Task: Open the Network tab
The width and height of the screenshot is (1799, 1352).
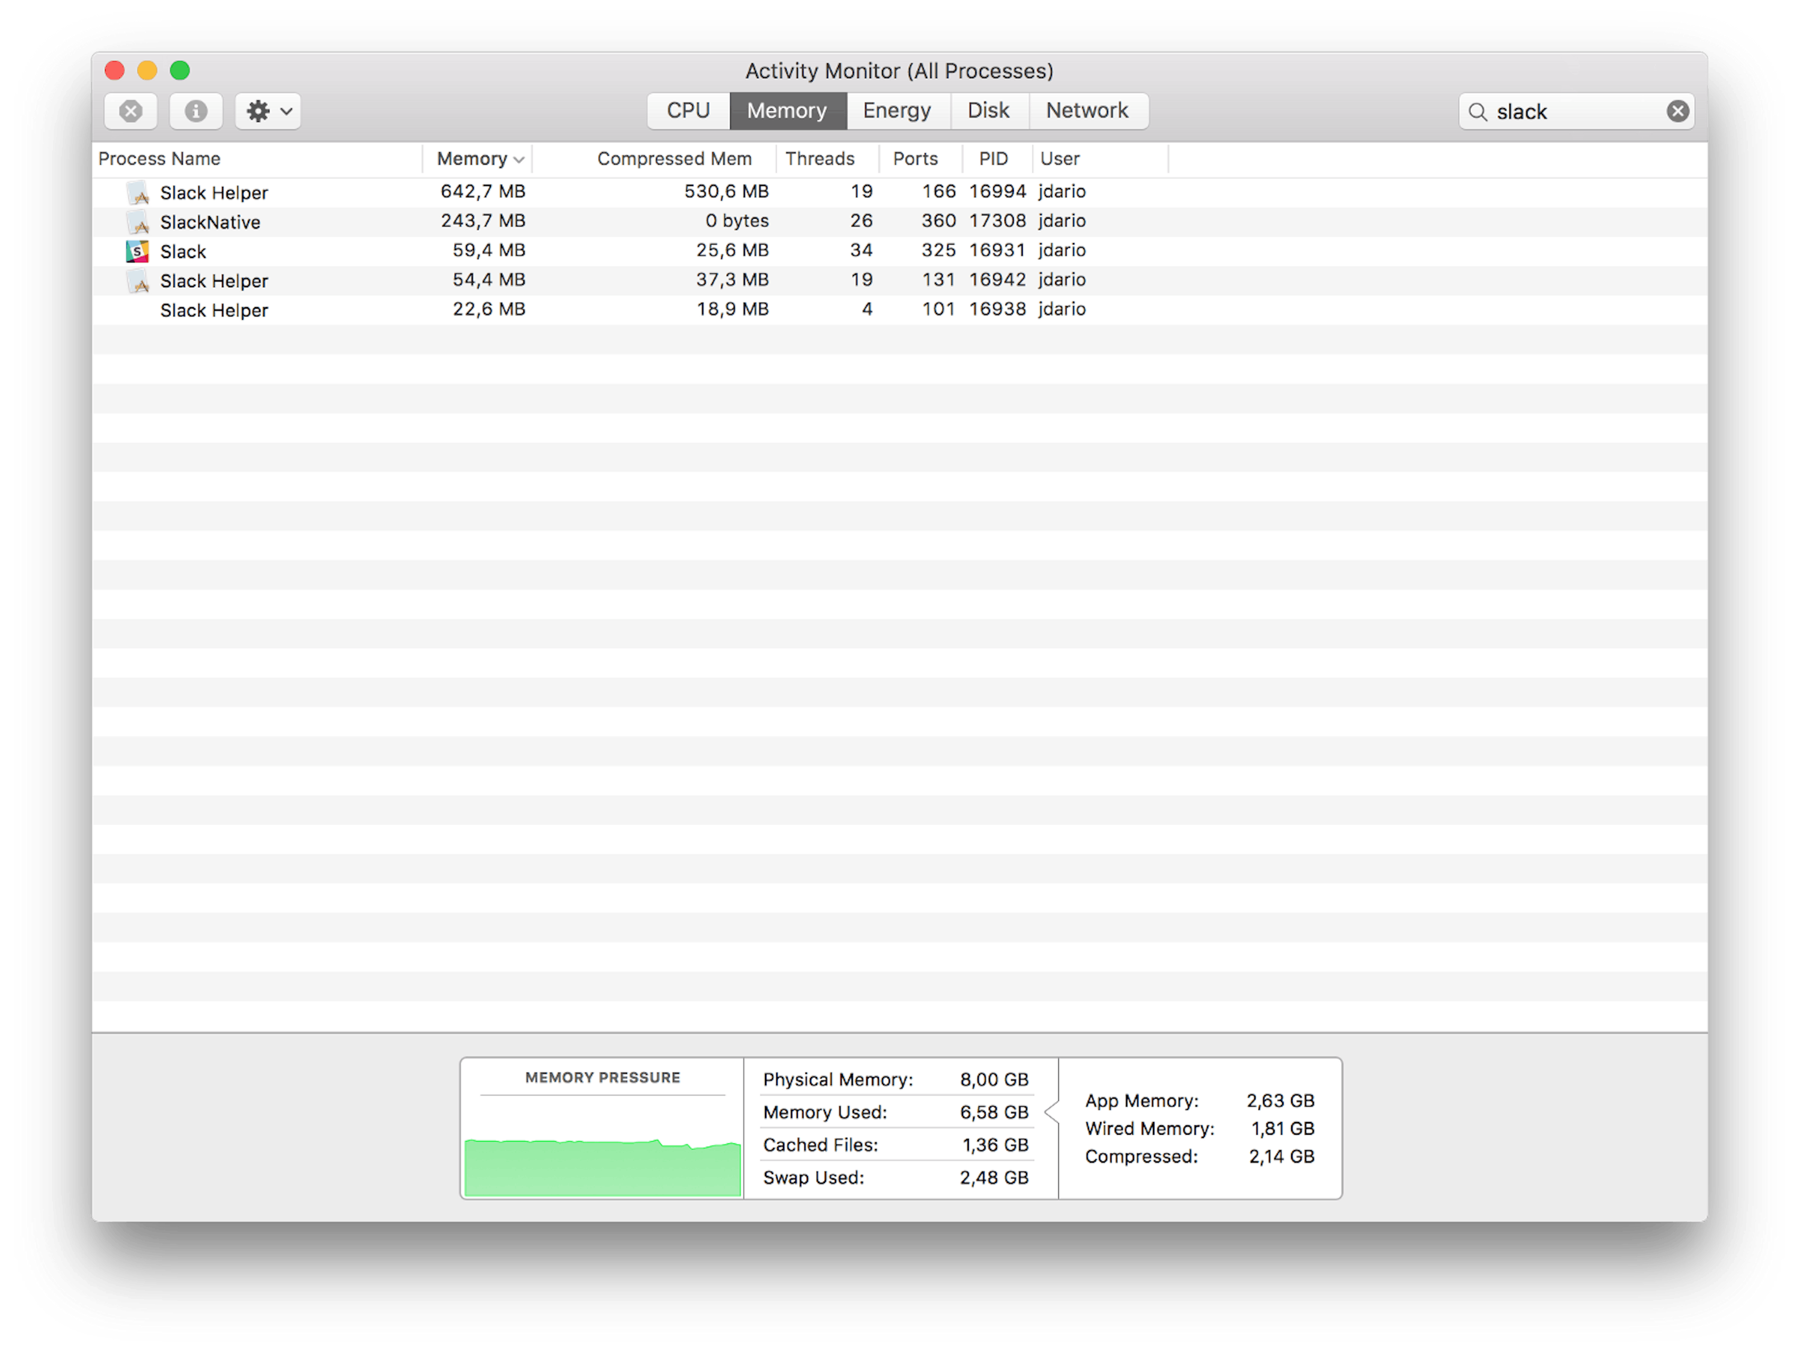Action: (1086, 111)
